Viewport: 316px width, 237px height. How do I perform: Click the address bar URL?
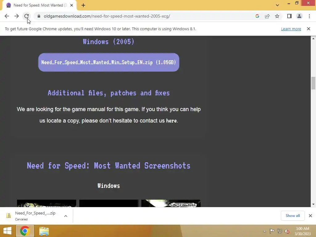click(x=107, y=16)
